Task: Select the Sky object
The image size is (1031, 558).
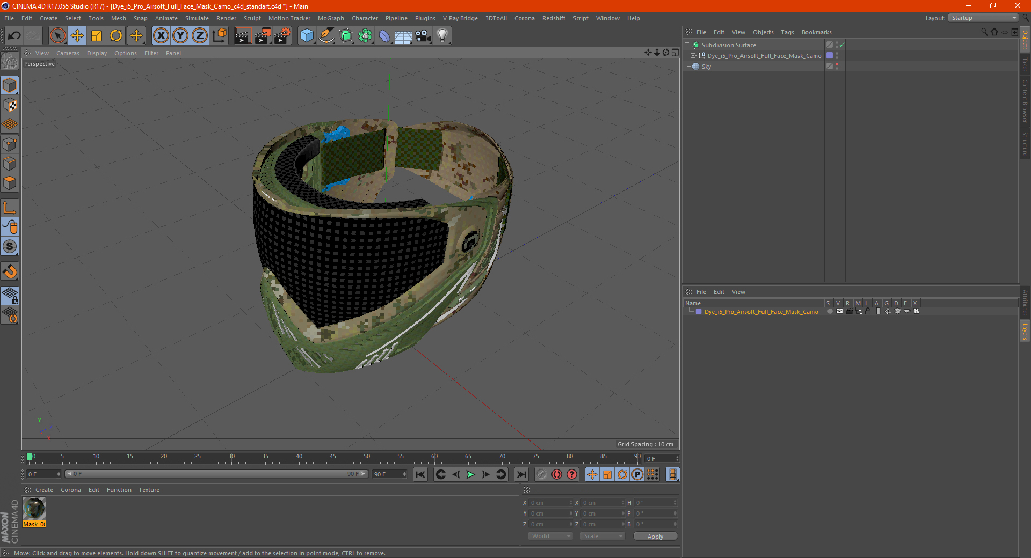Action: pos(706,67)
